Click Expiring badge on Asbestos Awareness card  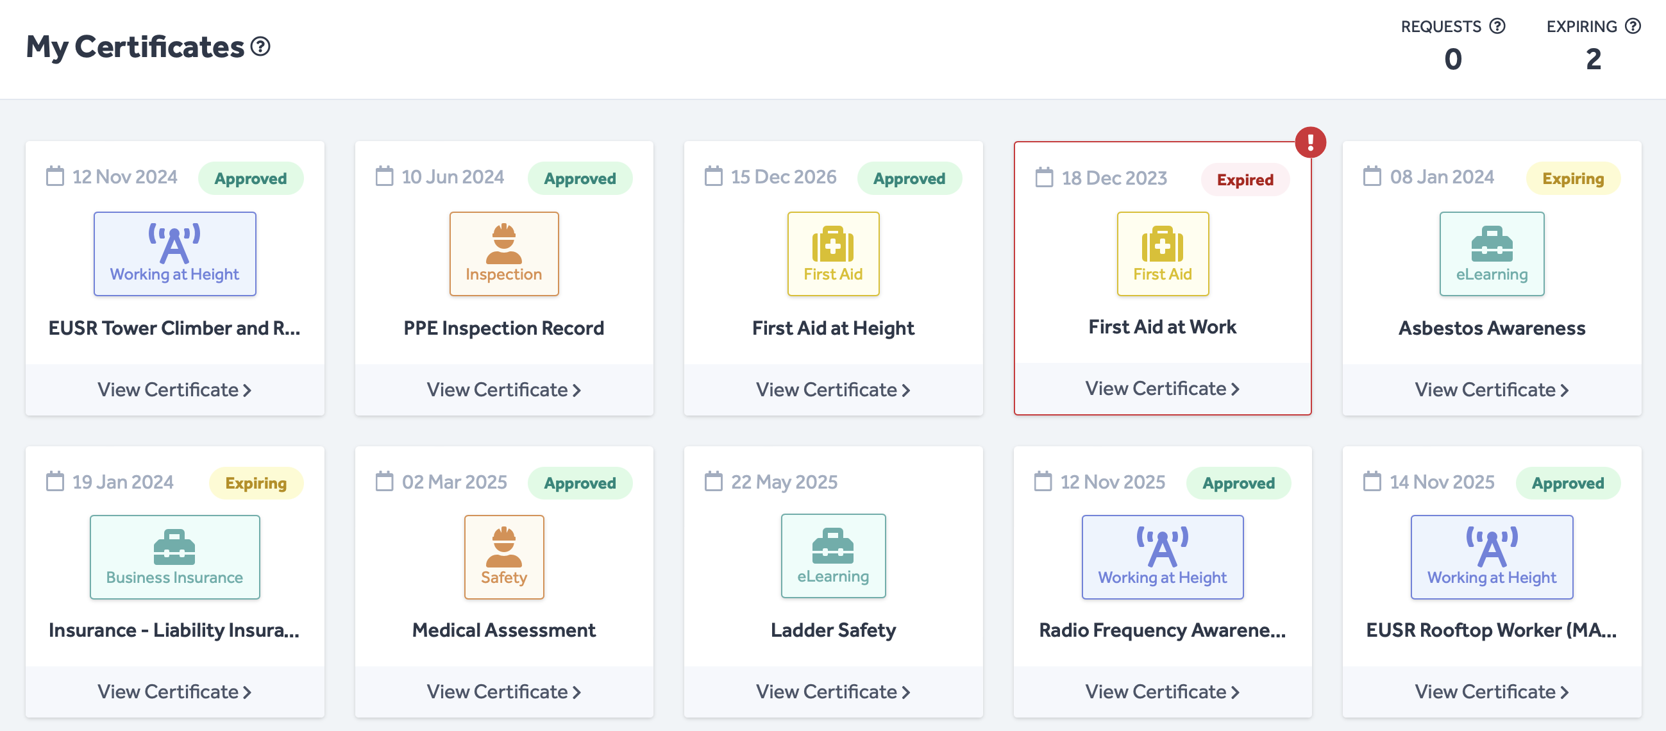coord(1573,178)
